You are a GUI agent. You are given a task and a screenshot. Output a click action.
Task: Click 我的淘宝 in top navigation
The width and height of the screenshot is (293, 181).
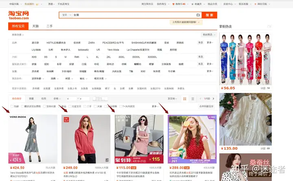click(162, 4)
